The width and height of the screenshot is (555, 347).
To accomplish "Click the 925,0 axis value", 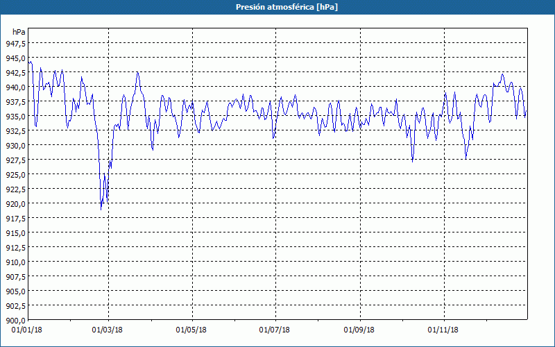I will pos(15,175).
